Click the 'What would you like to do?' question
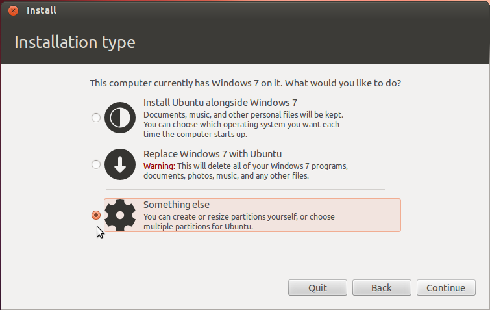490x310 pixels. pyautogui.click(x=343, y=83)
